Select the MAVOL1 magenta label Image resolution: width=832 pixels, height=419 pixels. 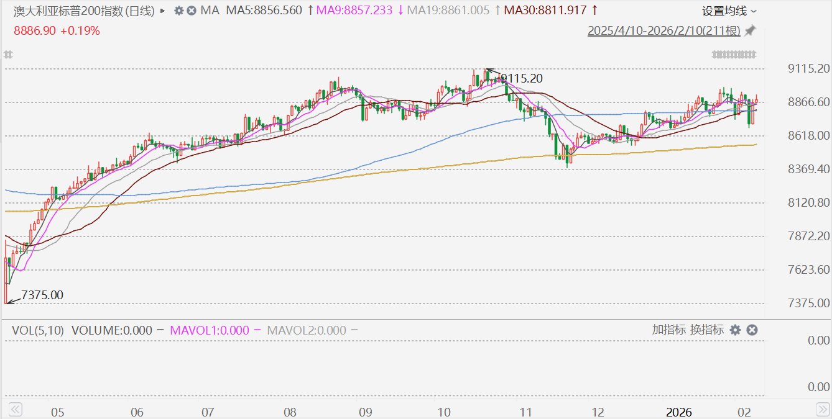click(208, 330)
